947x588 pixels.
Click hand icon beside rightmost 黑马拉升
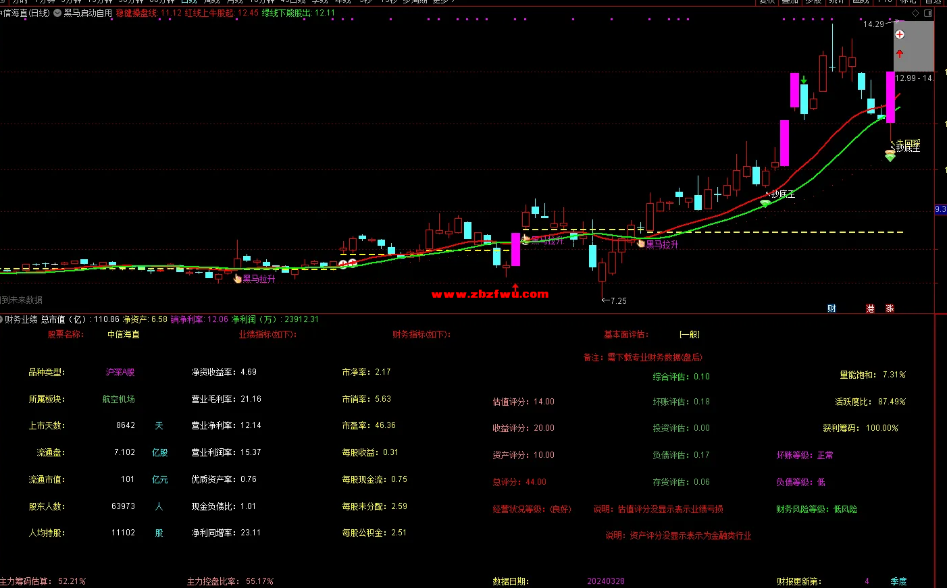(x=640, y=244)
